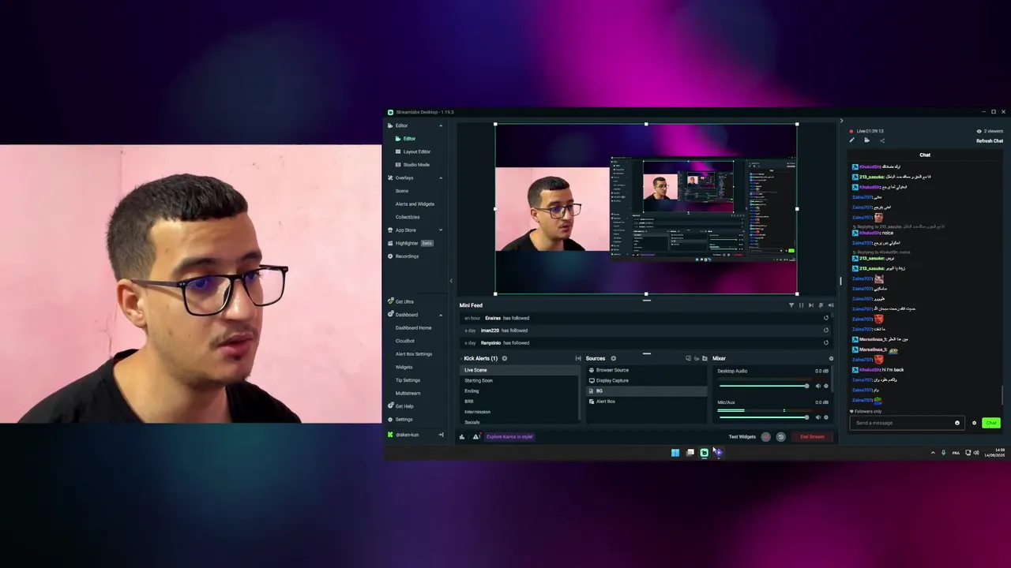Toggle the replay buffer button
Screen dimensions: 1011x568
coord(780,436)
